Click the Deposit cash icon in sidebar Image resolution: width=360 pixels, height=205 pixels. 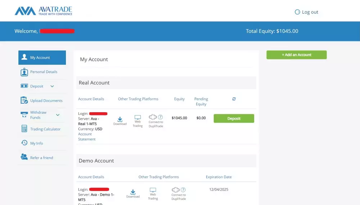[24, 86]
